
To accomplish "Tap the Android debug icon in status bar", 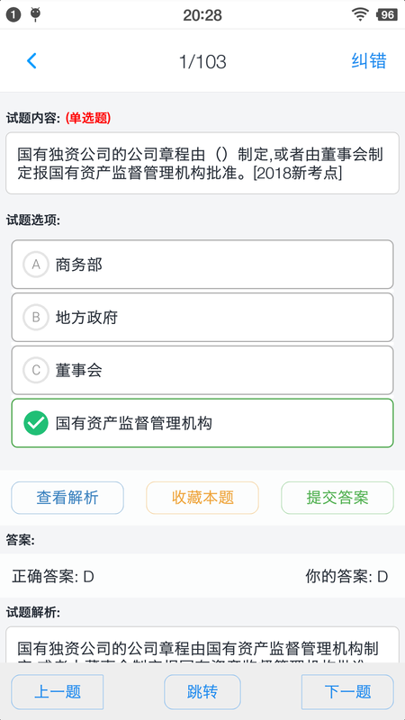I will pyautogui.click(x=35, y=14).
